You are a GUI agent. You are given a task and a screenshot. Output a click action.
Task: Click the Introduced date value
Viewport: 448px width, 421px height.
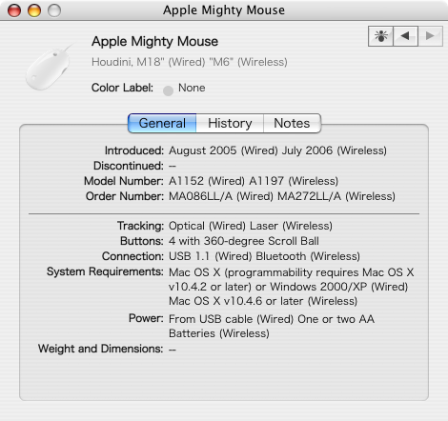pyautogui.click(x=277, y=150)
